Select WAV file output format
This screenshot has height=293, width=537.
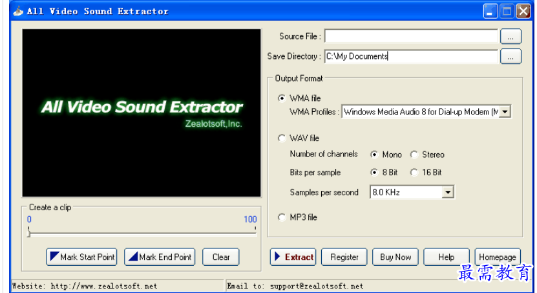[x=282, y=138]
